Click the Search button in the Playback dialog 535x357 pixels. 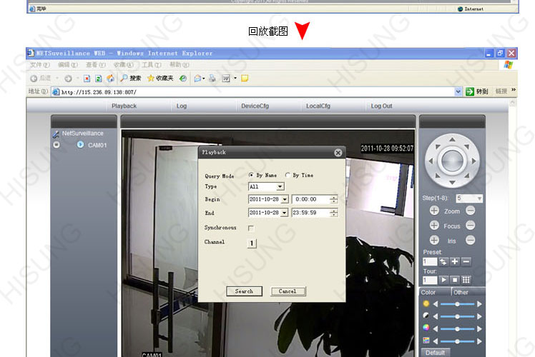pos(244,291)
